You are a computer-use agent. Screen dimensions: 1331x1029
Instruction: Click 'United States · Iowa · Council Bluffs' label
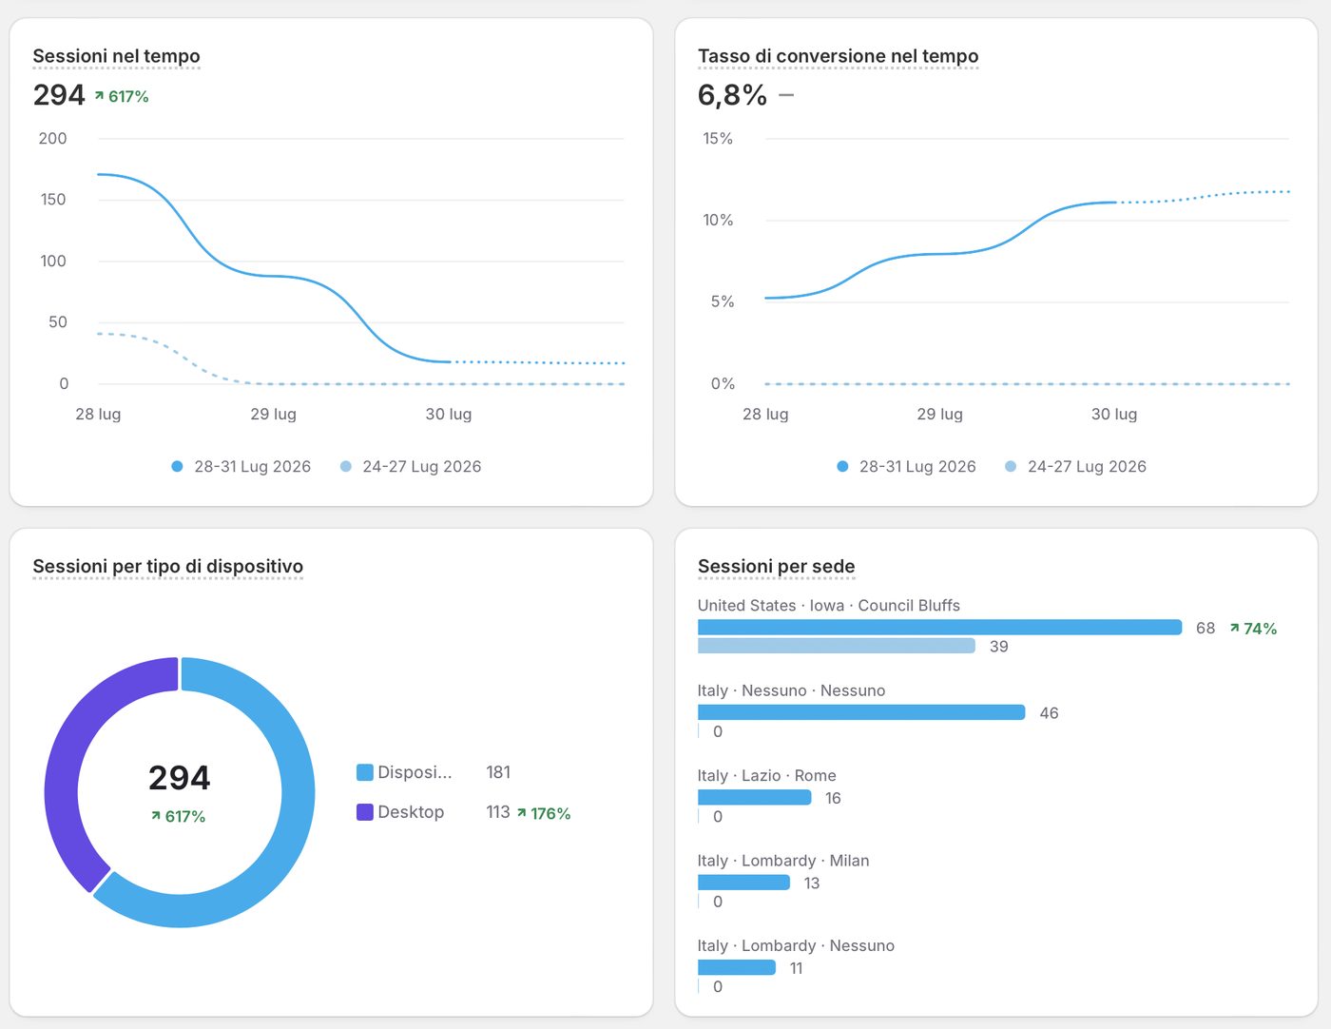[829, 606]
